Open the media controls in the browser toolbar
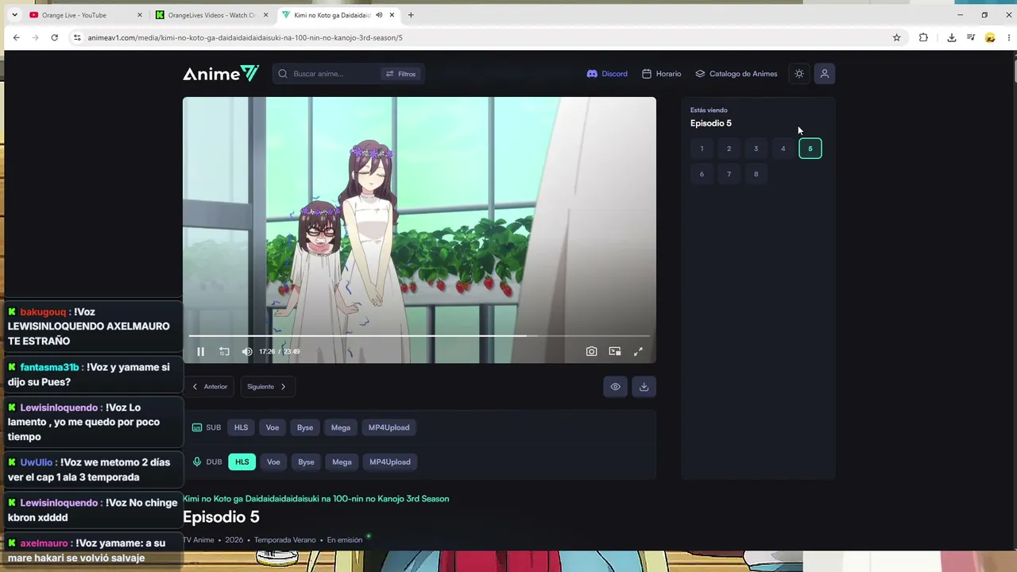Viewport: 1017px width, 572px height. tap(971, 37)
